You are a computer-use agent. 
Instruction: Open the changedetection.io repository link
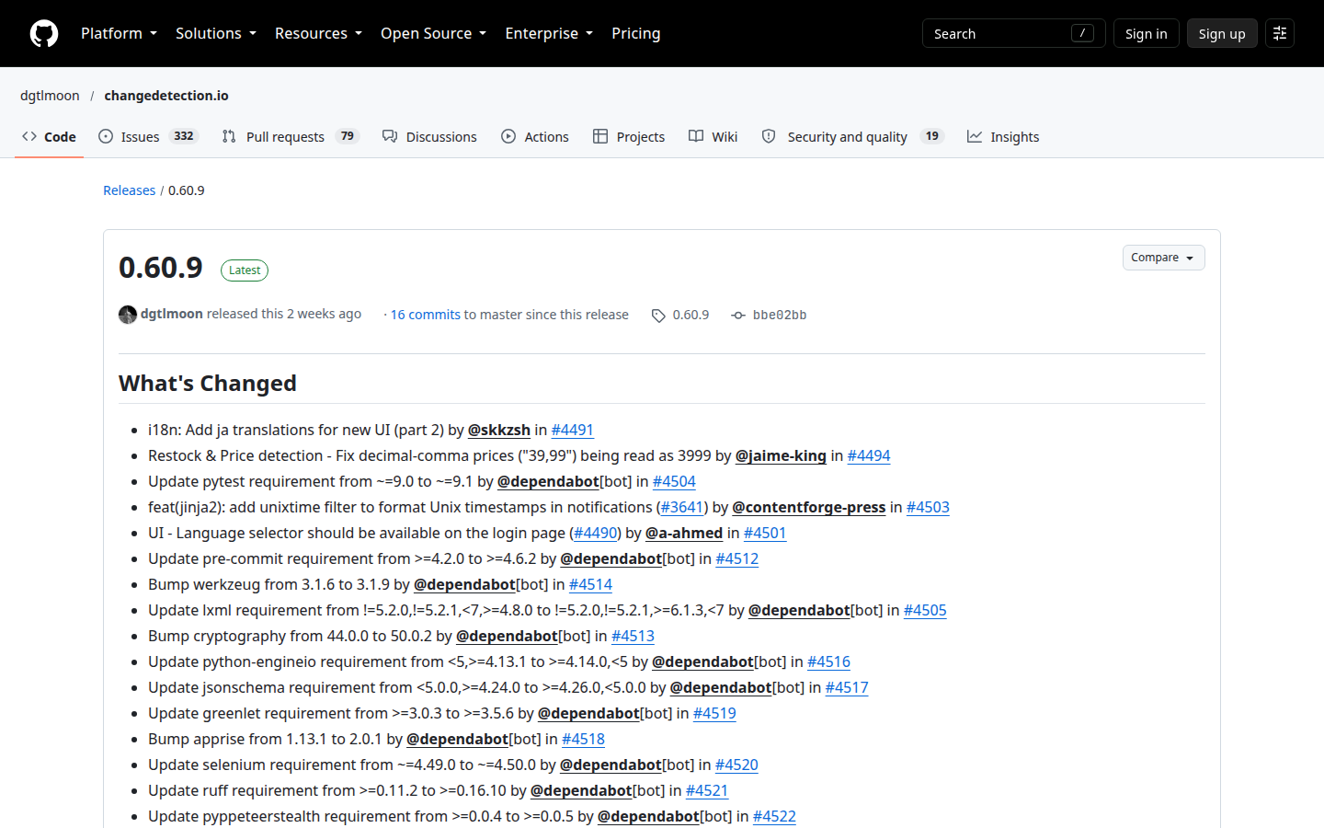[166, 96]
